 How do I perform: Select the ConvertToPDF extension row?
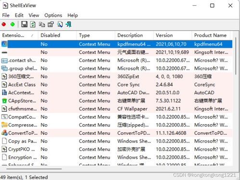[117, 133]
